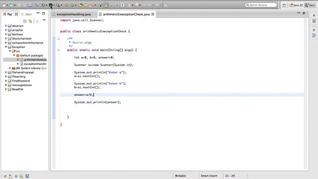Run the program with Run icon
This screenshot has height=179, width=318.
click(51, 5)
